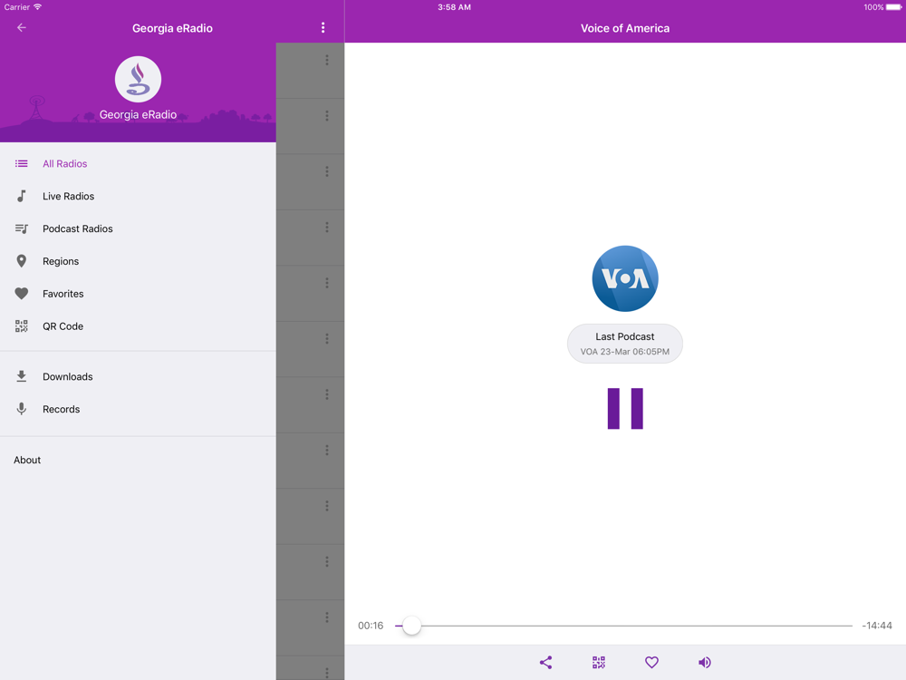Click the Georgia eRadio name under the logo
The width and height of the screenshot is (906, 680).
point(138,114)
